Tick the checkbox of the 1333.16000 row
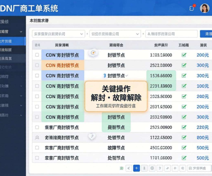The width and height of the screenshot is (212, 176). point(37,55)
